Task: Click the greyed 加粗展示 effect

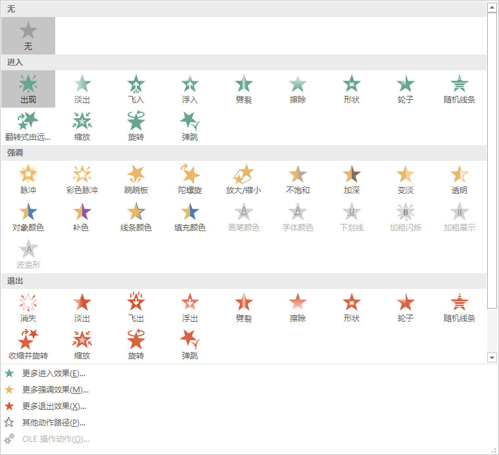Action: tap(460, 217)
